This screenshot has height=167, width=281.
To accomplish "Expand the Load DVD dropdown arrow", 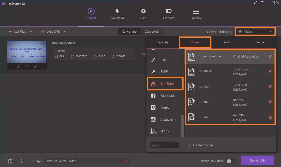I will click(x=65, y=32).
